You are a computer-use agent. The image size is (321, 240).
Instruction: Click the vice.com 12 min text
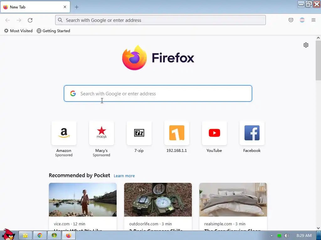(x=70, y=224)
